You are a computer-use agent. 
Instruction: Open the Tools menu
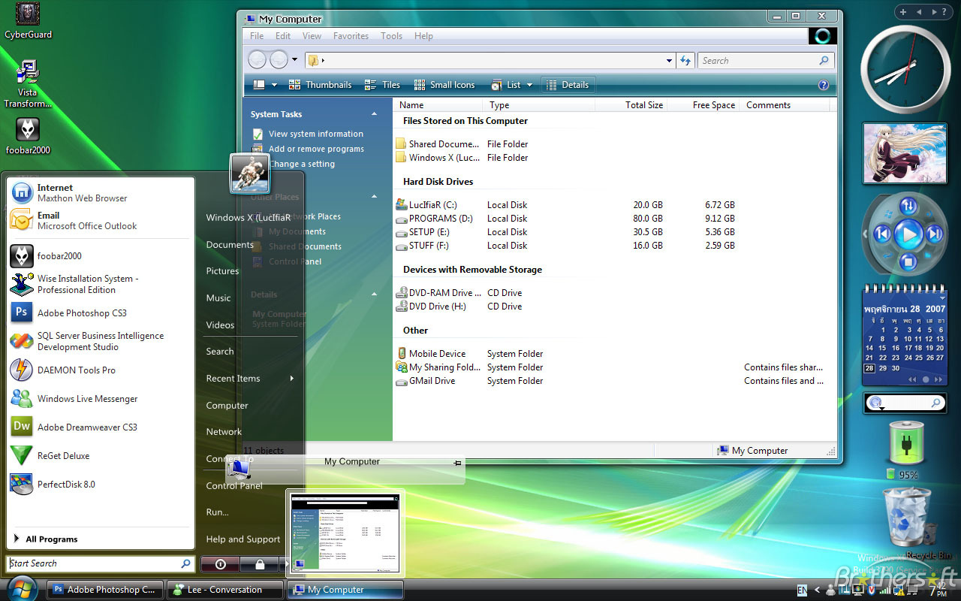[x=391, y=35]
